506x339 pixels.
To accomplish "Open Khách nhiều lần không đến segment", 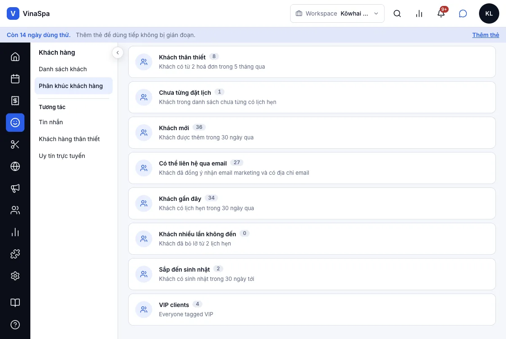I will click(312, 239).
